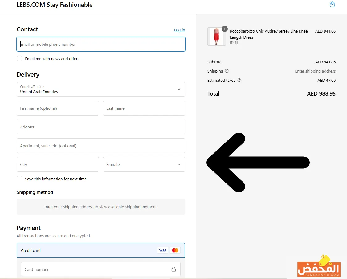The width and height of the screenshot is (347, 279).
Task: Select Credit card payment option
Action: coord(31,250)
